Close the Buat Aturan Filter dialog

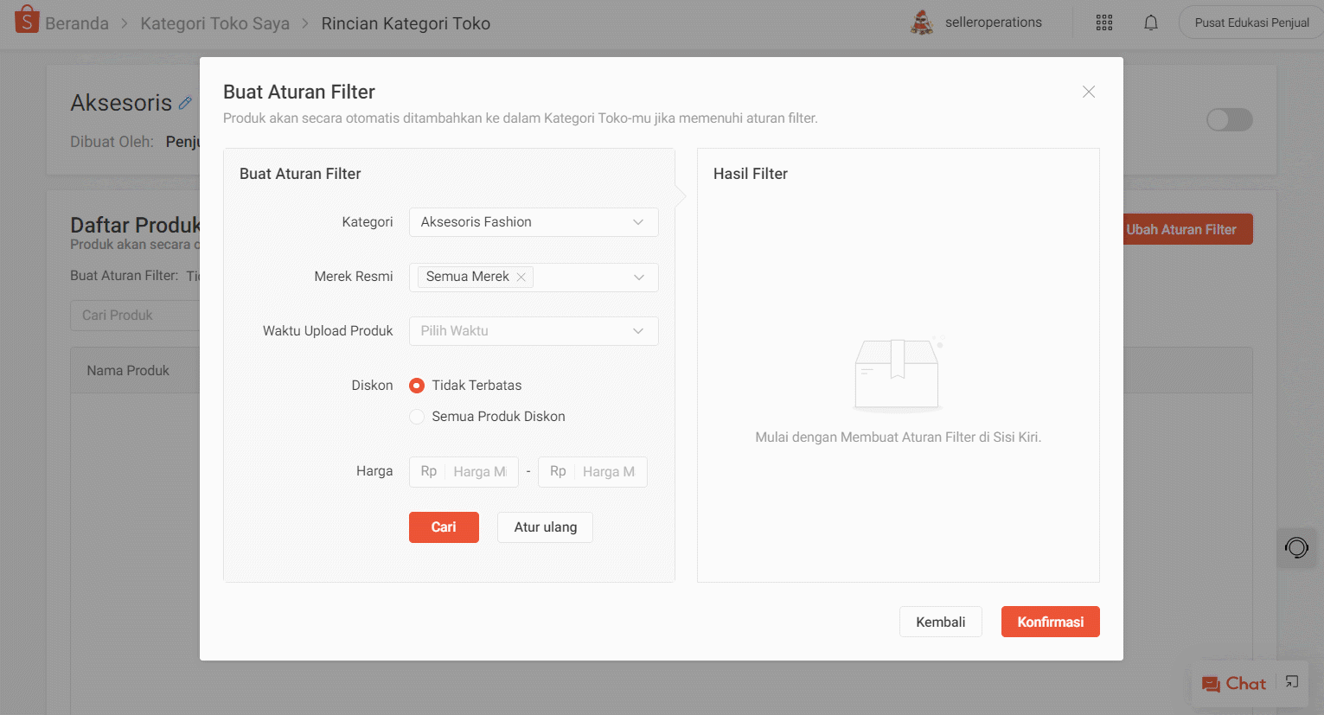(x=1089, y=92)
